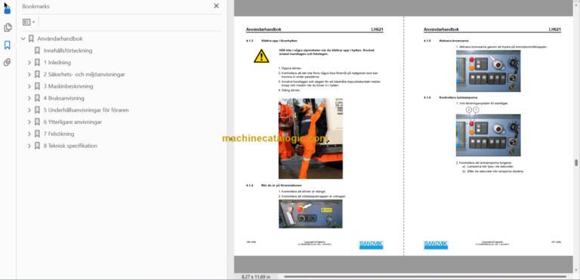580x280 pixels.
Task: Open the 3 Maskinbeskrivning bookmark
Action: 68,86
